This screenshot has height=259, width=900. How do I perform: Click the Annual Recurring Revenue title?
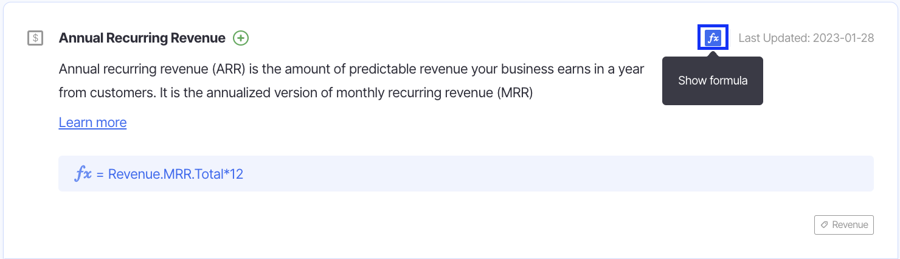coord(142,38)
